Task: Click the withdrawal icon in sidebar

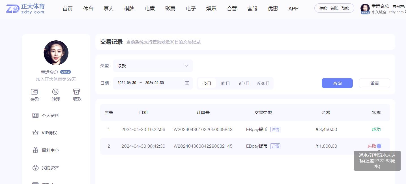Action: click(x=77, y=92)
